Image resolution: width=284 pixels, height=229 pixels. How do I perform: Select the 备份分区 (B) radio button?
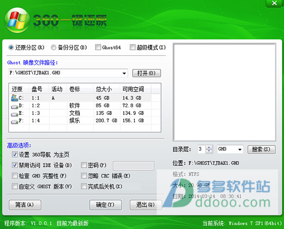pyautogui.click(x=53, y=47)
